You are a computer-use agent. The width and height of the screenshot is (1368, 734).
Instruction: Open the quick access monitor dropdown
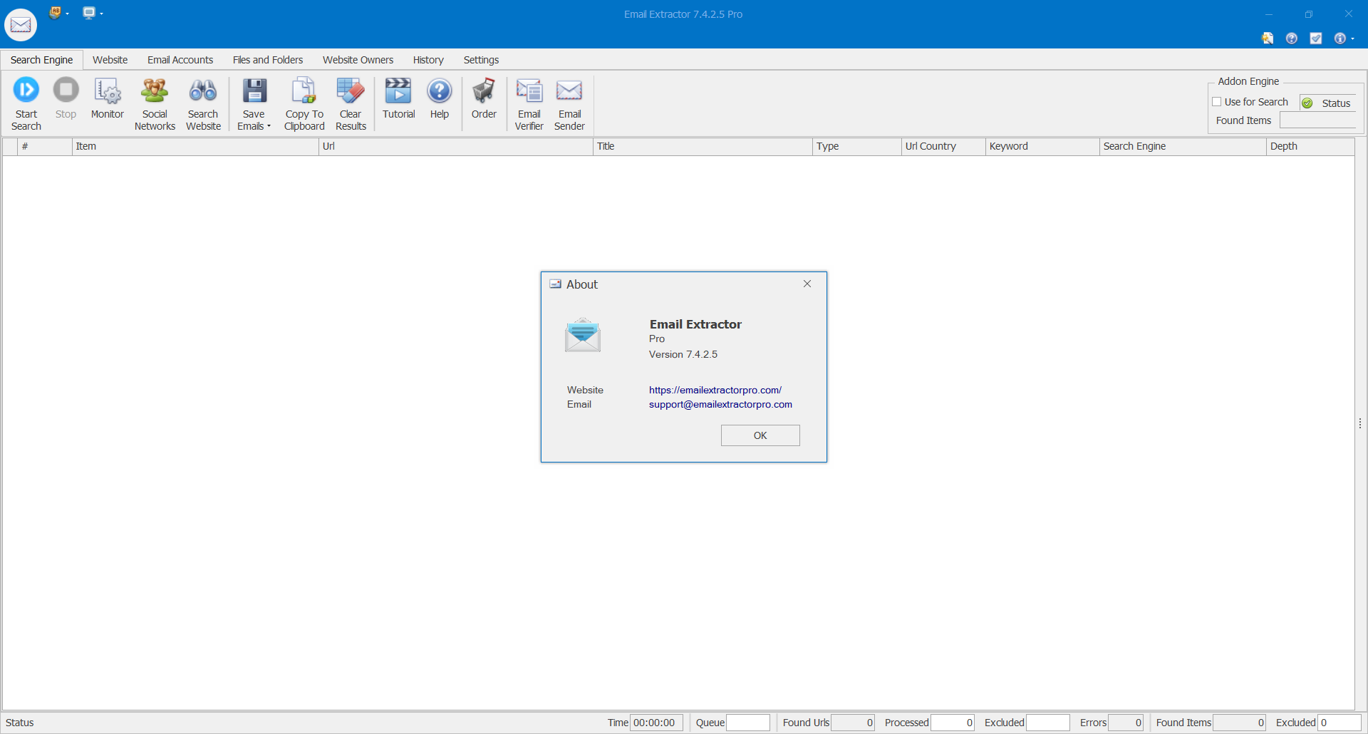101,14
